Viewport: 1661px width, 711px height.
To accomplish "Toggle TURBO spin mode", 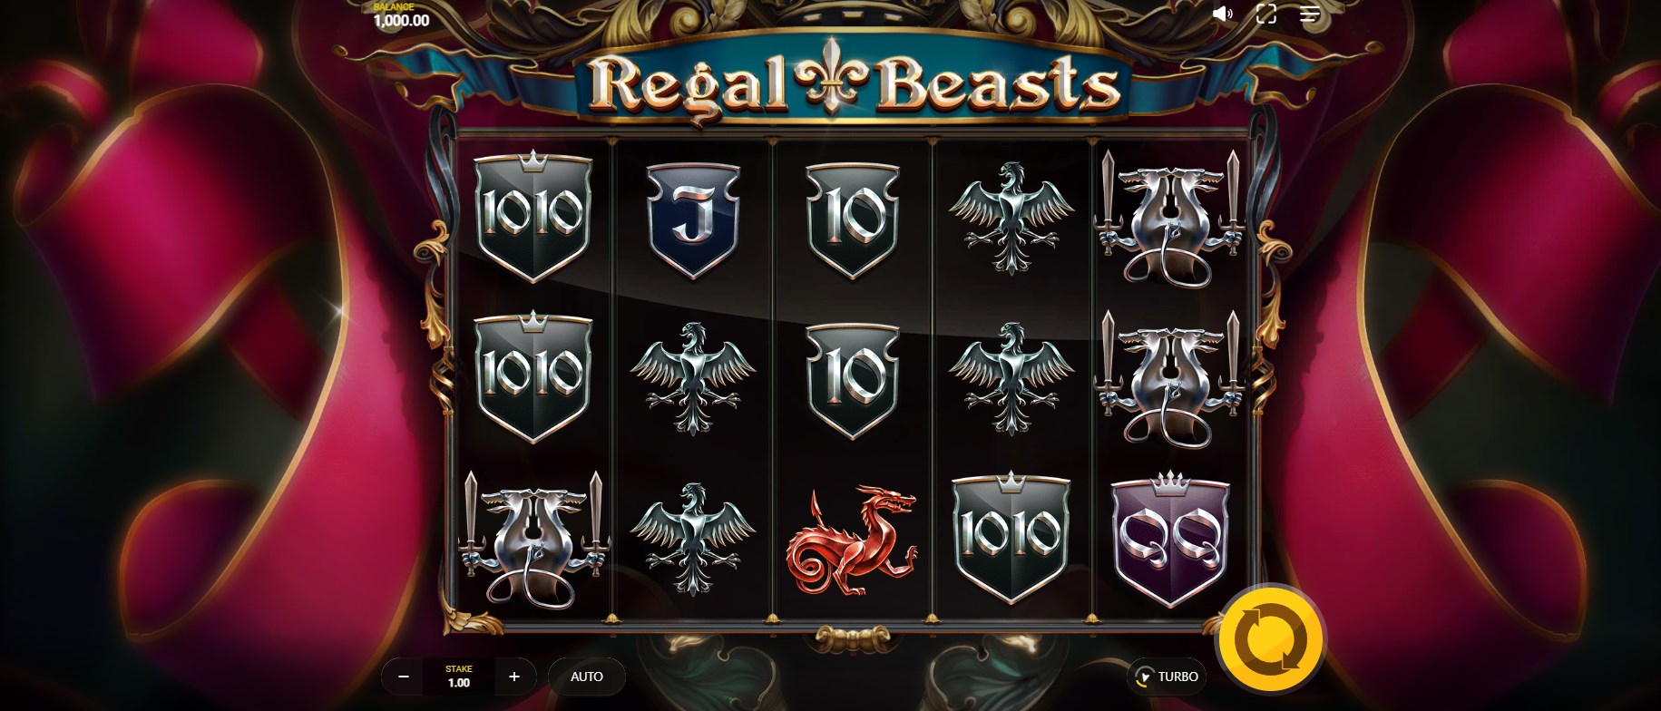I will click(1167, 677).
